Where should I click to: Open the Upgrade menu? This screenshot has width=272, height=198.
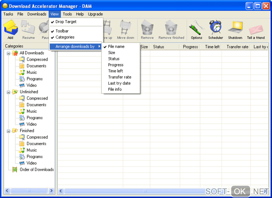[x=95, y=14]
